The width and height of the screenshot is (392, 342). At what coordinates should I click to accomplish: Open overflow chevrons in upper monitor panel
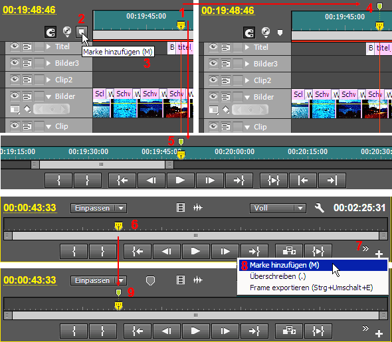365,248
